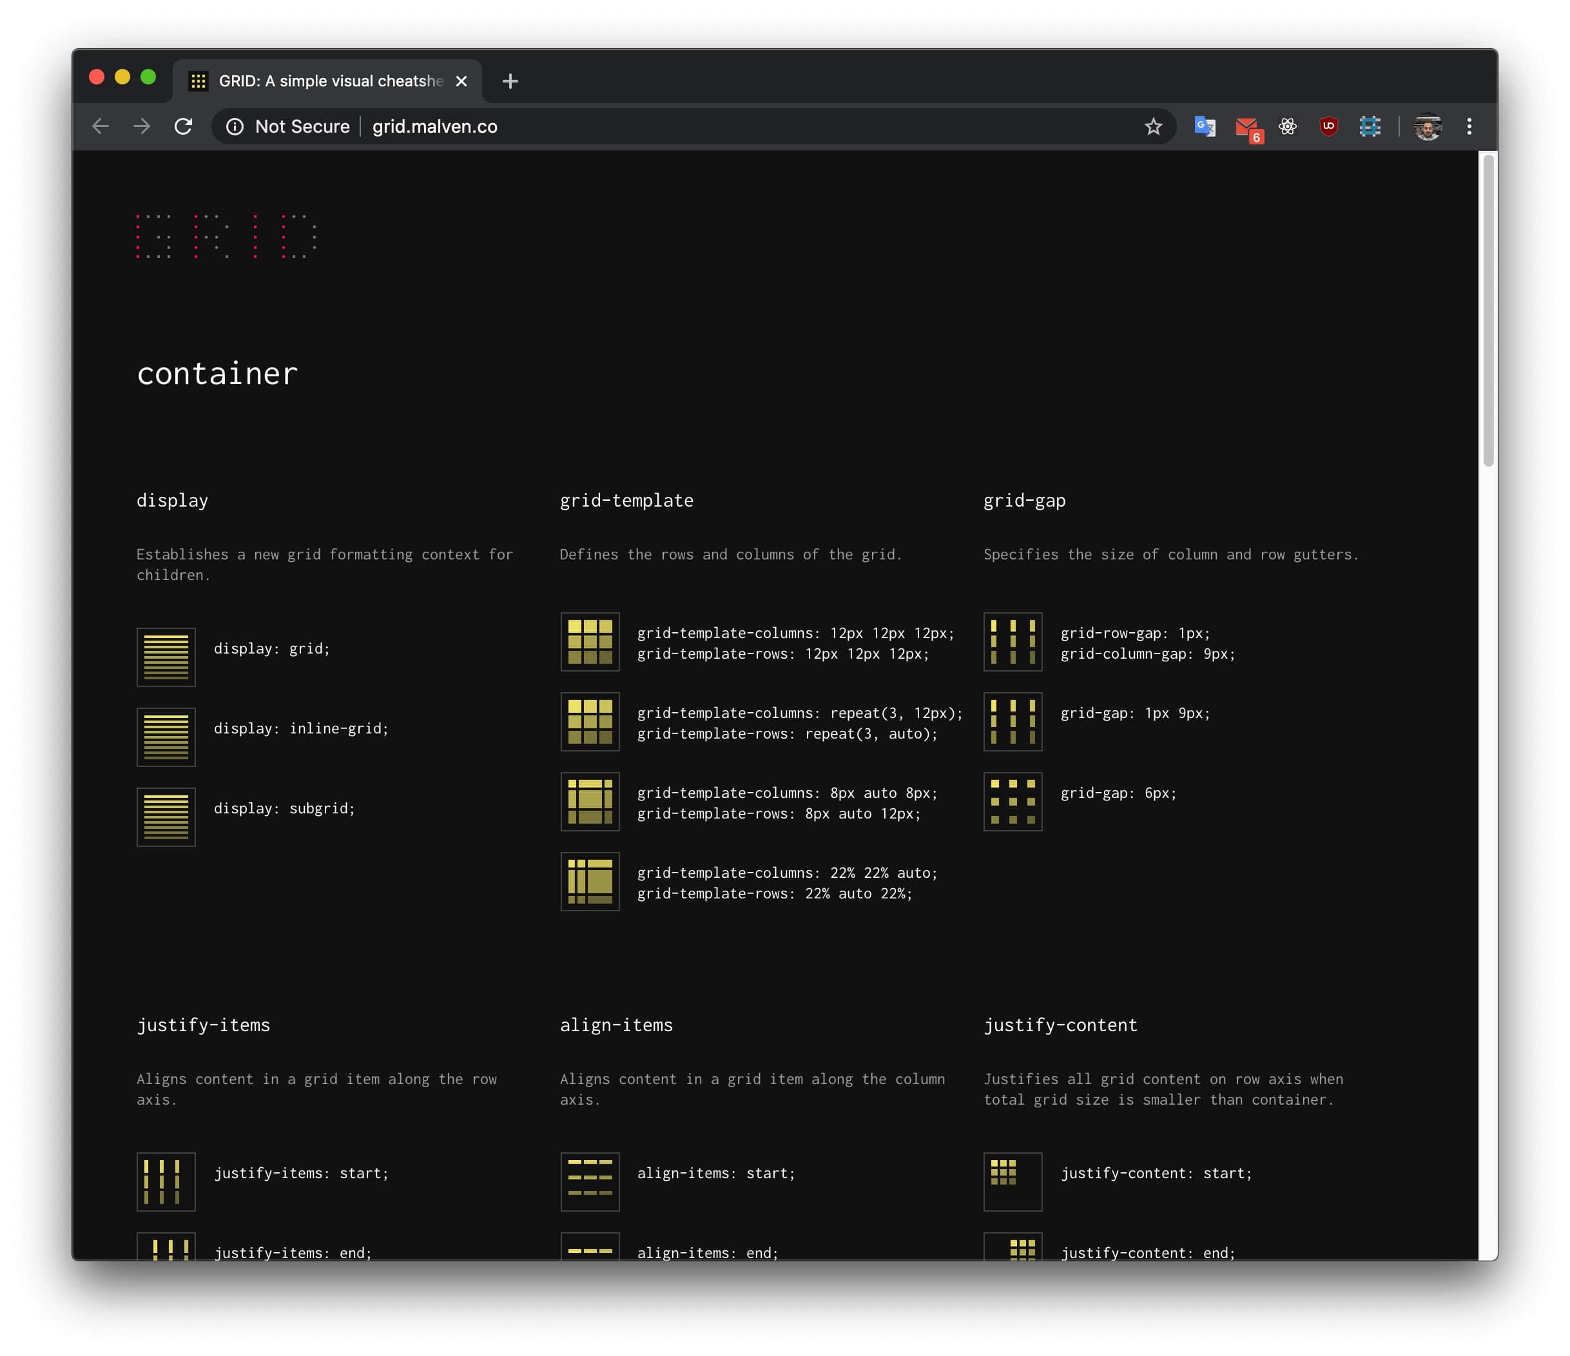The width and height of the screenshot is (1570, 1356).
Task: Open the Chrome three-dot menu
Action: 1468,126
